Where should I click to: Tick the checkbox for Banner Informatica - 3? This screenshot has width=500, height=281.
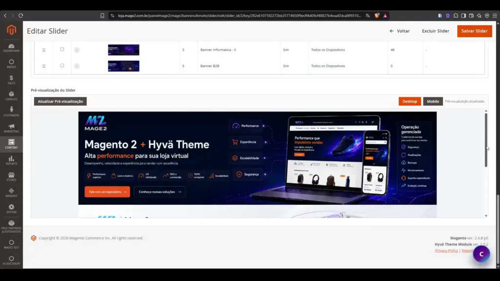[x=62, y=49]
